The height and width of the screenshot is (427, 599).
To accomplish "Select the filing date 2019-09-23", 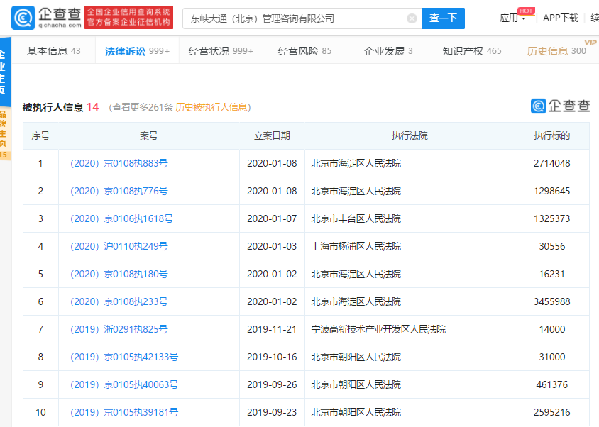I will [272, 413].
